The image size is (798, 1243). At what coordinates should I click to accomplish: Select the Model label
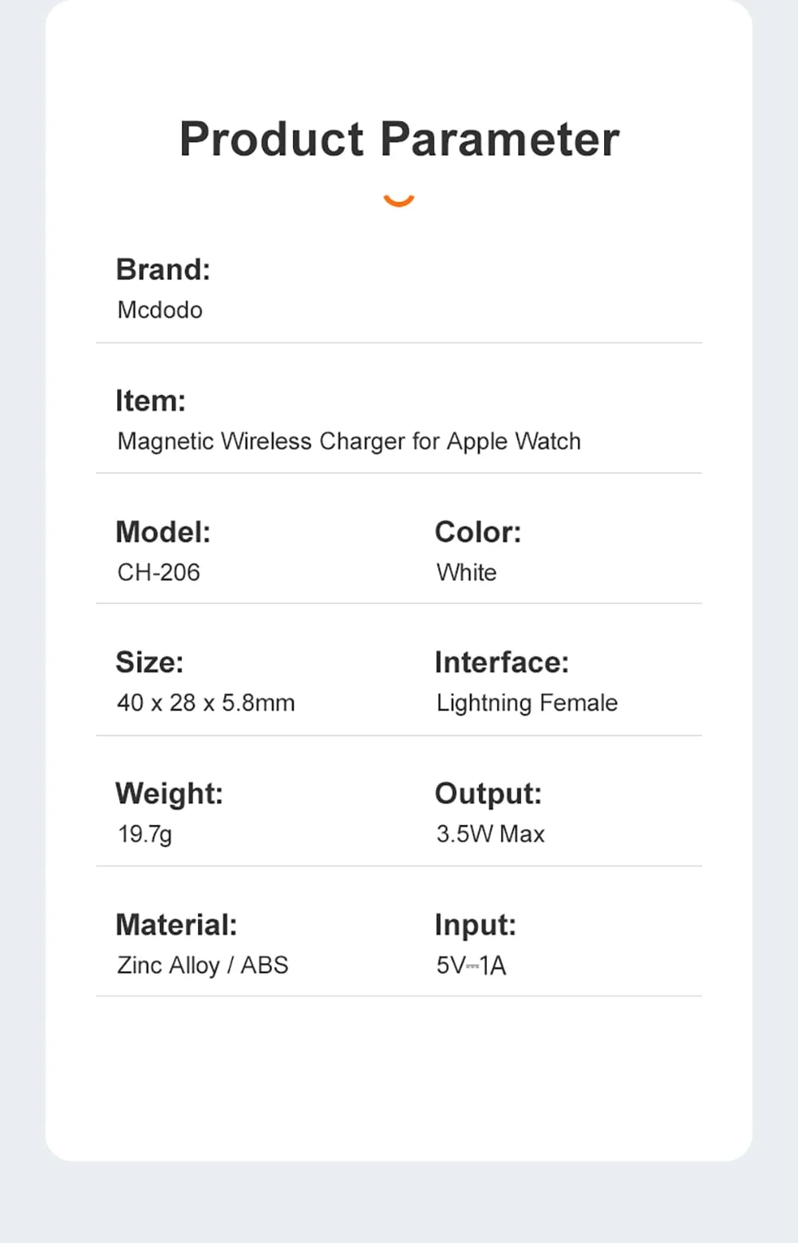click(x=163, y=532)
